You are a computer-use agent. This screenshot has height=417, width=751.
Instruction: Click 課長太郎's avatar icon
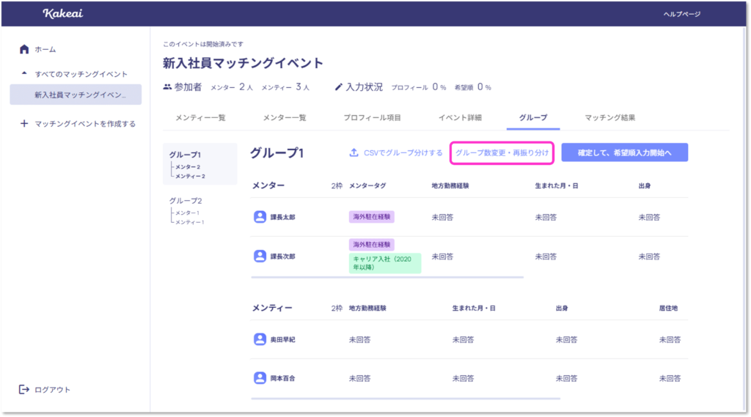260,217
